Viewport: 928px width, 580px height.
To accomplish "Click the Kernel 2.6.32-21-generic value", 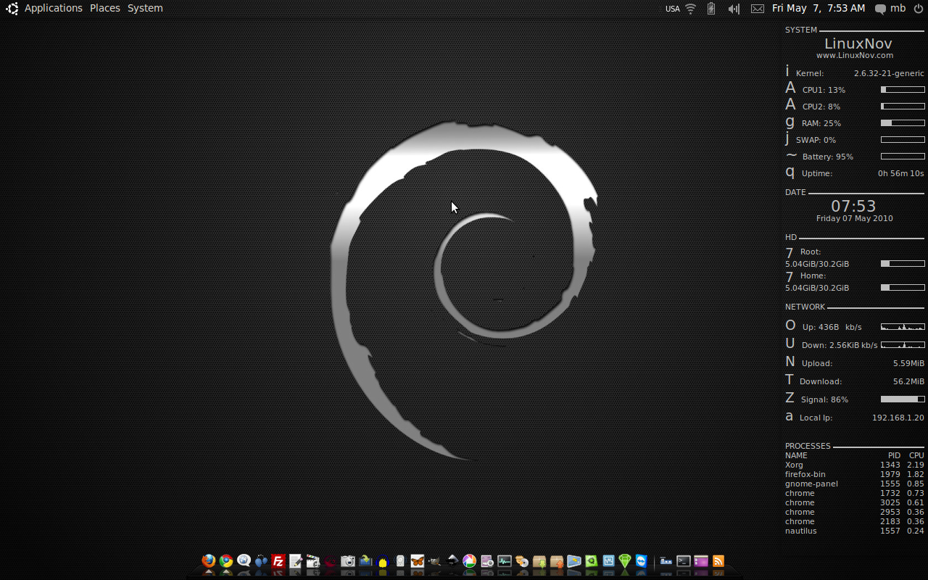I will 889,73.
